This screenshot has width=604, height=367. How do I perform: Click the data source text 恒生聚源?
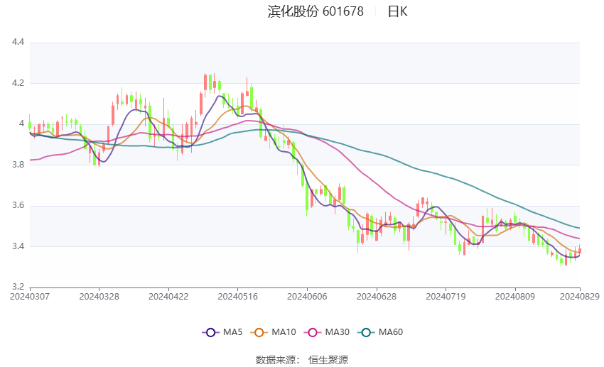coord(328,360)
